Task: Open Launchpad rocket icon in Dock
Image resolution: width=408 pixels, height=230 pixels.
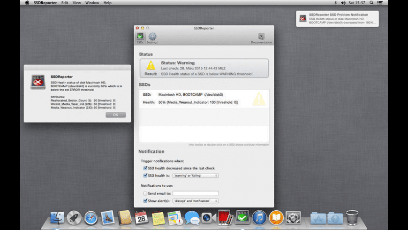Action: click(74, 217)
